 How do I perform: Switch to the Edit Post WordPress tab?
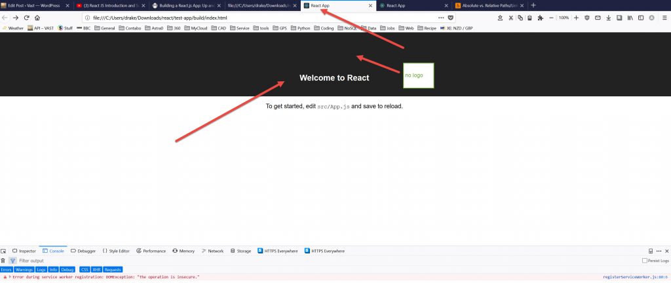[x=33, y=5]
